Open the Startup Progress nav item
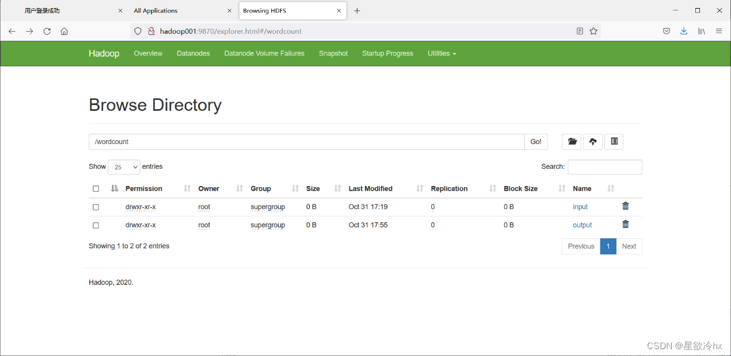The image size is (731, 356). click(387, 53)
